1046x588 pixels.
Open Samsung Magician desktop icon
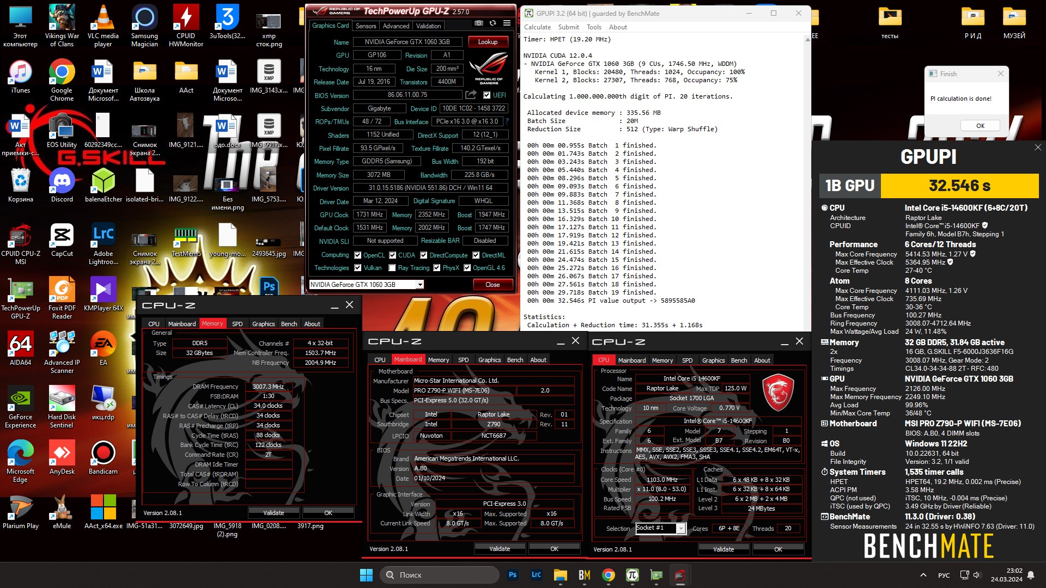pyautogui.click(x=144, y=26)
